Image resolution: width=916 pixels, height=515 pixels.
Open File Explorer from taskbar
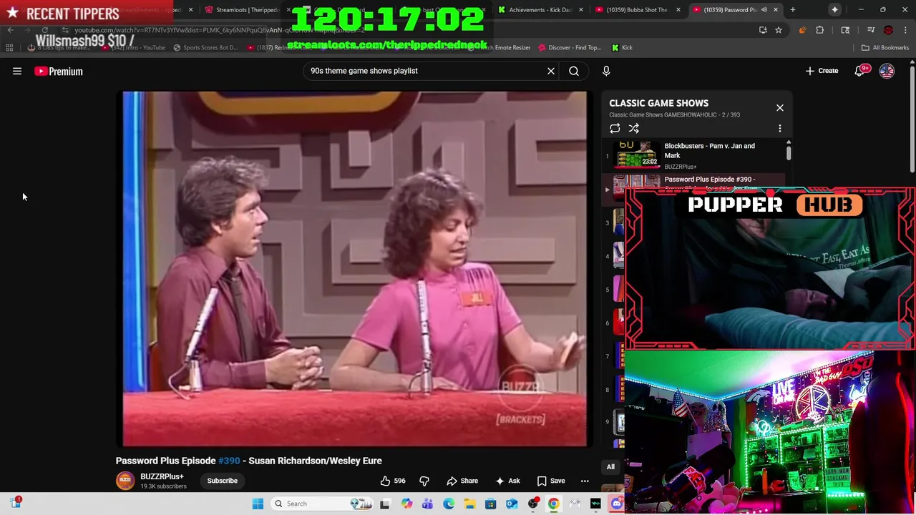point(469,504)
